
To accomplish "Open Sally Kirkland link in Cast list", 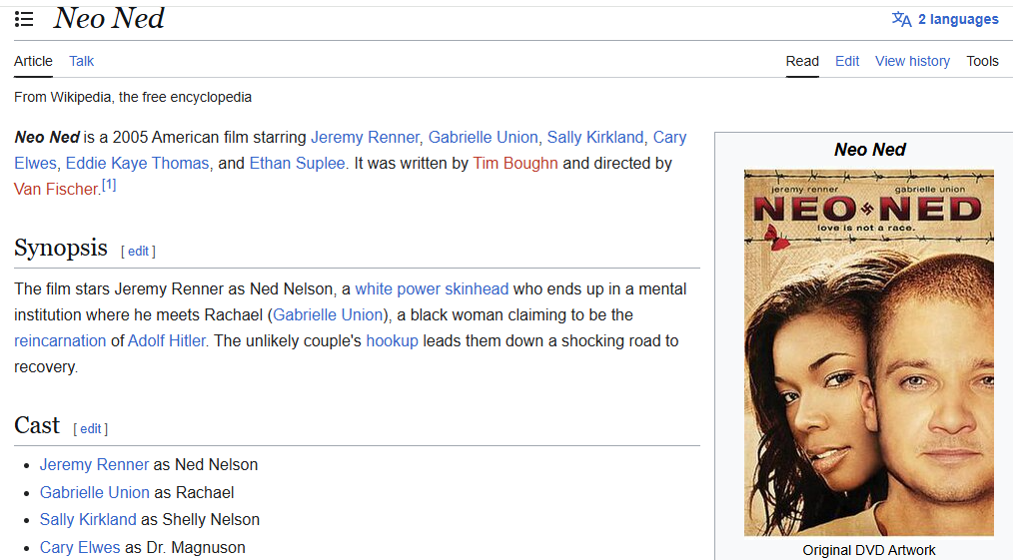I will pos(88,519).
